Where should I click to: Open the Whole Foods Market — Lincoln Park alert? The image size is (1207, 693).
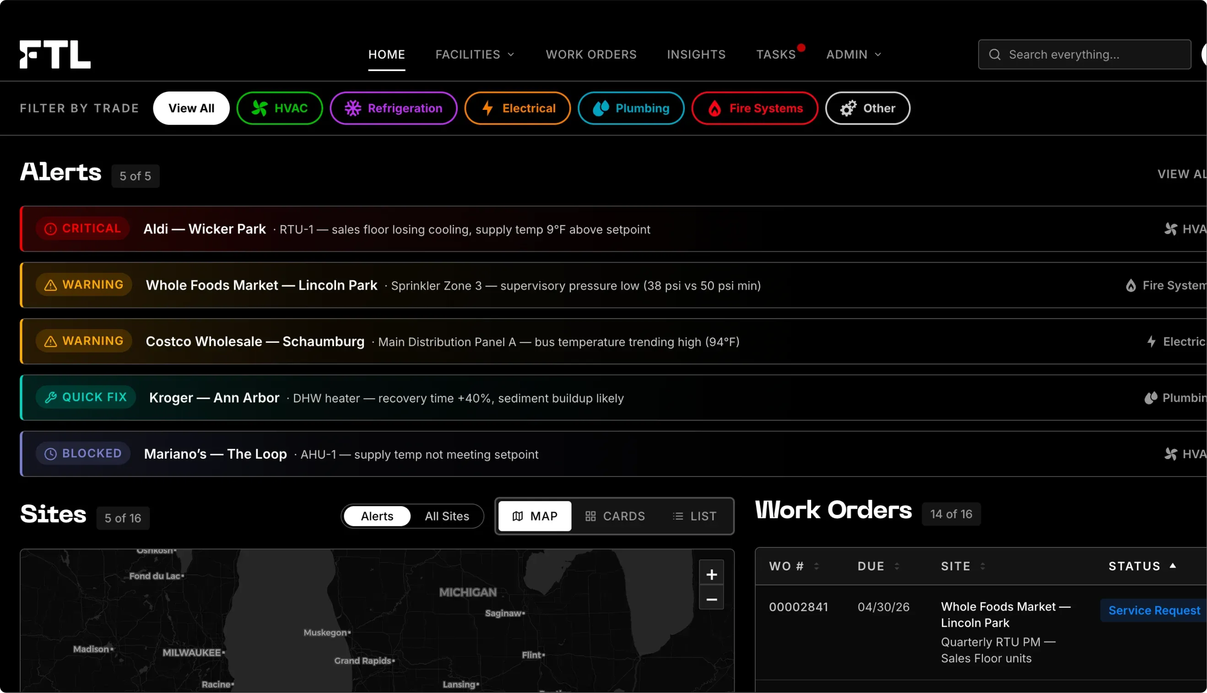(x=613, y=285)
